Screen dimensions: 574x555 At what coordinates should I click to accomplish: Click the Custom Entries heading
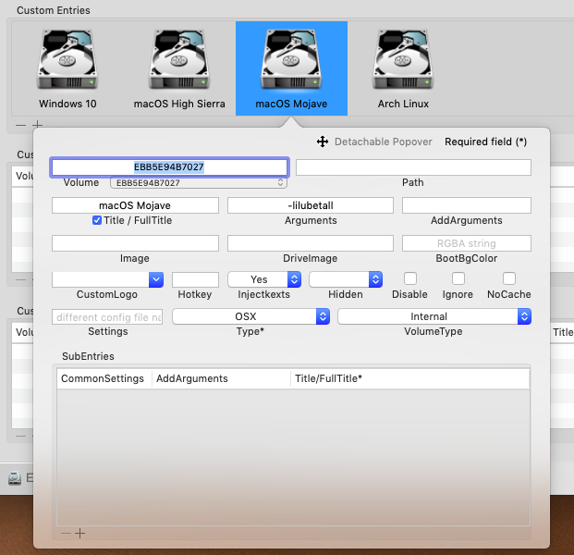point(54,10)
